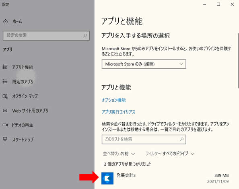Select the 発展会計3 app icon

click(x=107, y=178)
